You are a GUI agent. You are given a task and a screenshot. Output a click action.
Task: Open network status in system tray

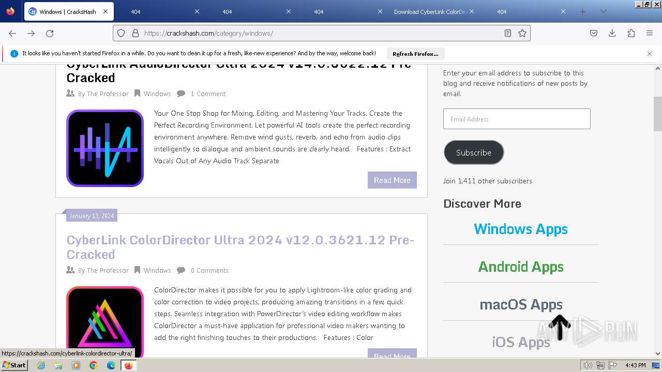[600, 365]
